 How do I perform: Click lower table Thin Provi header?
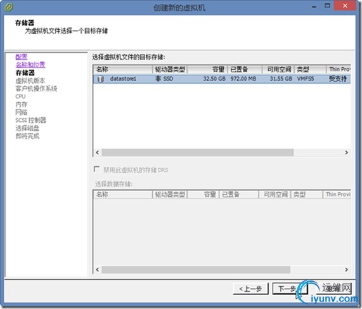[x=337, y=194]
